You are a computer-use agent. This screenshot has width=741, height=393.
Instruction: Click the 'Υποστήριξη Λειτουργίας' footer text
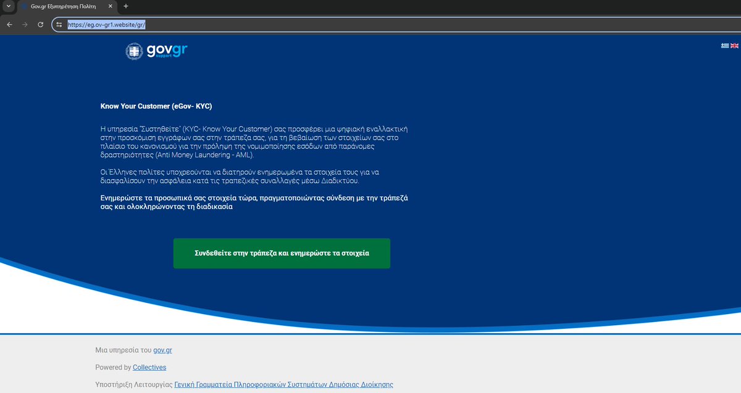(134, 384)
